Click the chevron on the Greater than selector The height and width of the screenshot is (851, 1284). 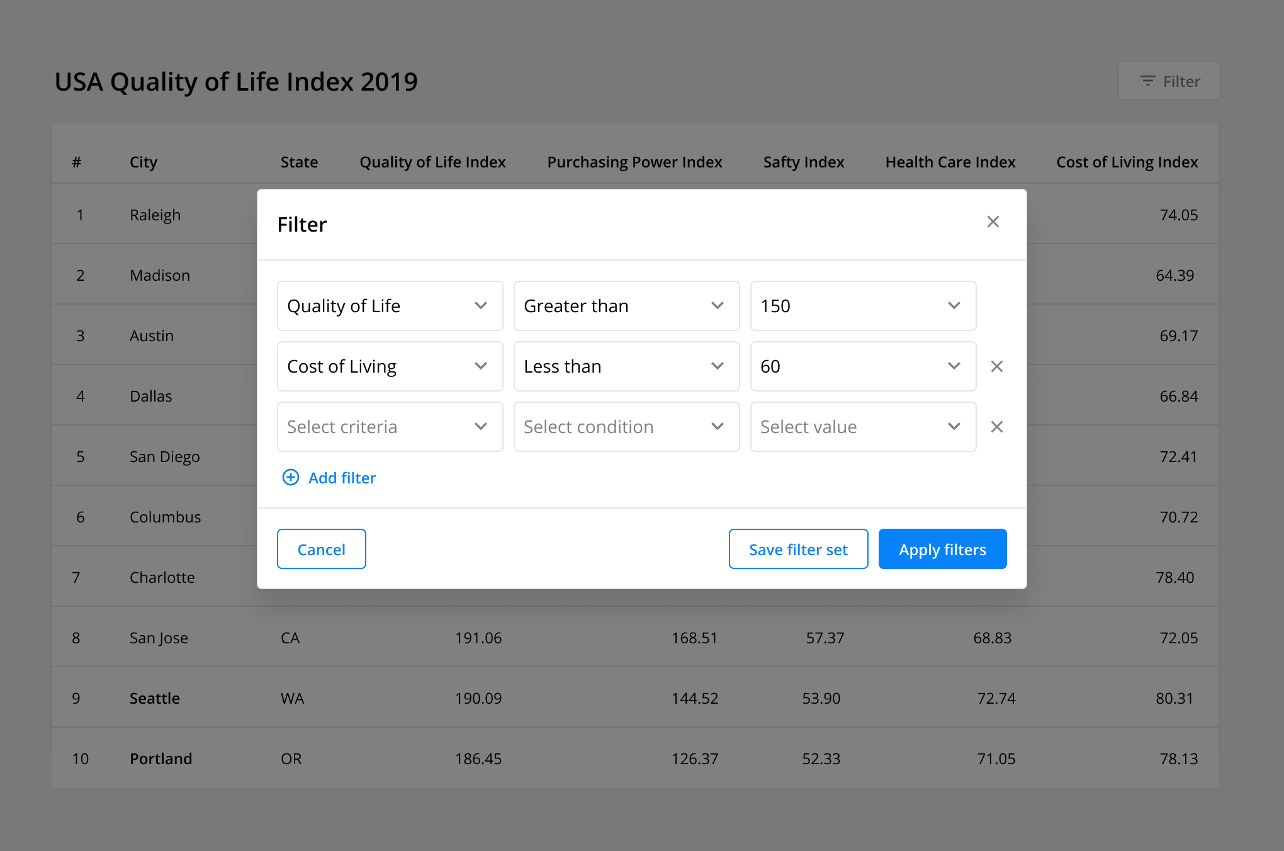point(718,306)
